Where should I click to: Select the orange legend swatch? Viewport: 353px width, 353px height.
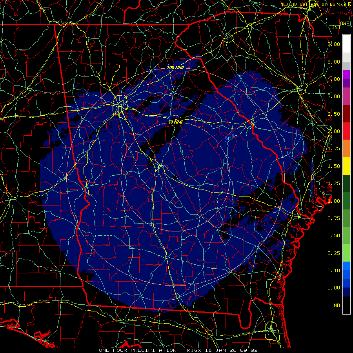pos(346,149)
